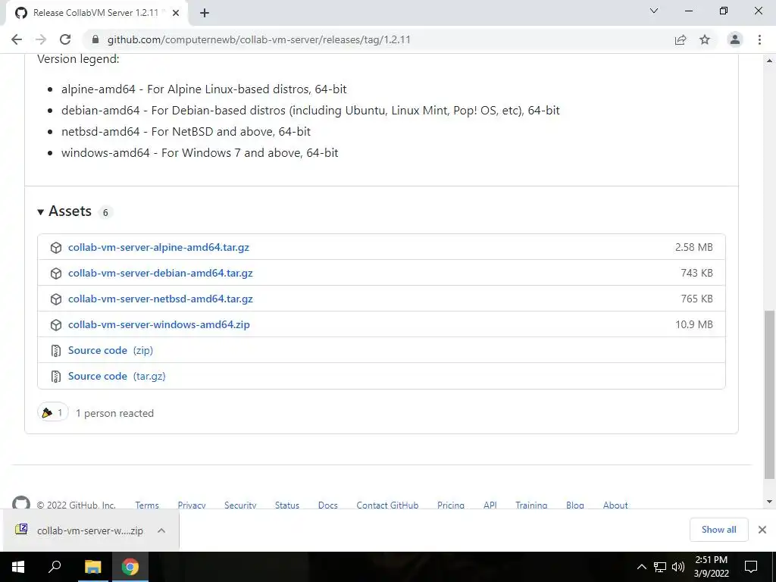Bookmark this page with the star icon

coord(705,39)
